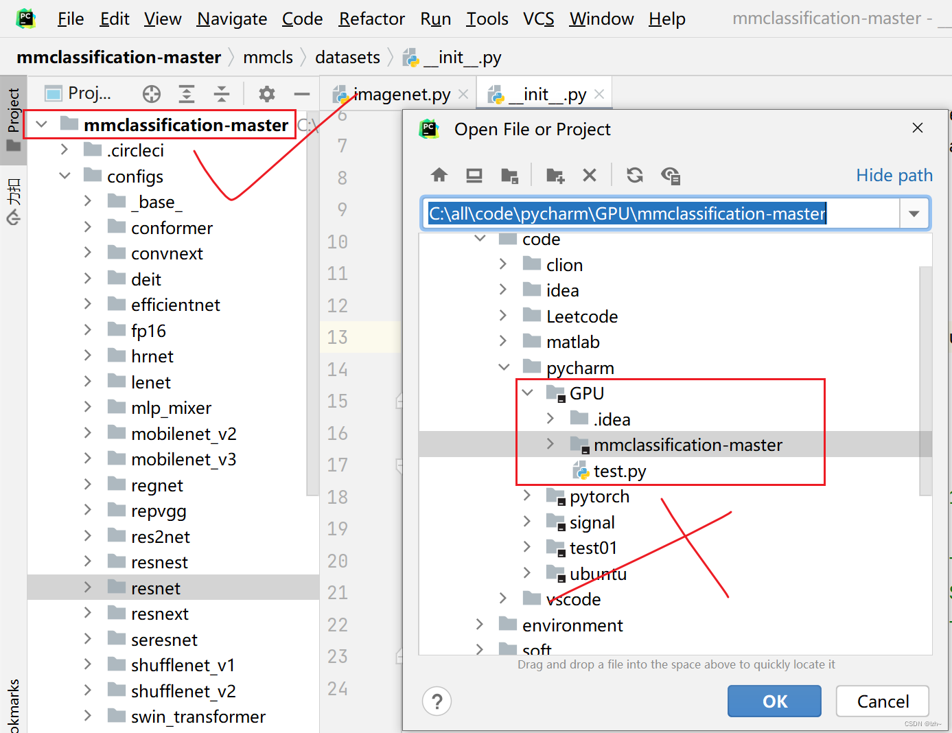
Task: Open the Project tool window sidebar button
Action: click(13, 120)
